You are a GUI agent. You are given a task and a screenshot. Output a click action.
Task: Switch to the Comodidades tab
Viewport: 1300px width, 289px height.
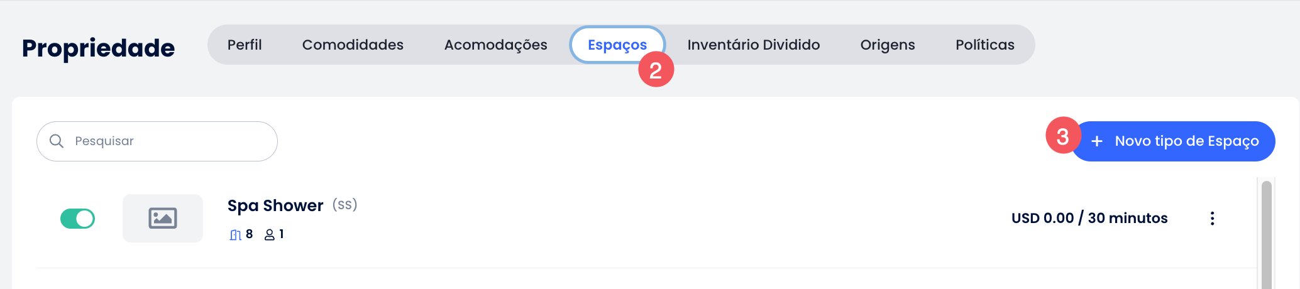point(353,45)
